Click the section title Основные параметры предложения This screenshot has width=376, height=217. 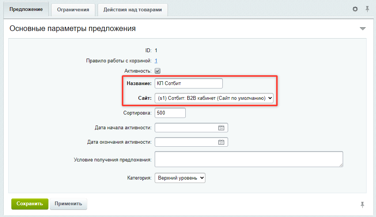coord(72,28)
